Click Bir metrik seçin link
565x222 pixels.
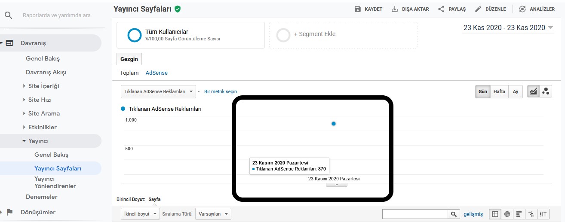coord(221,91)
